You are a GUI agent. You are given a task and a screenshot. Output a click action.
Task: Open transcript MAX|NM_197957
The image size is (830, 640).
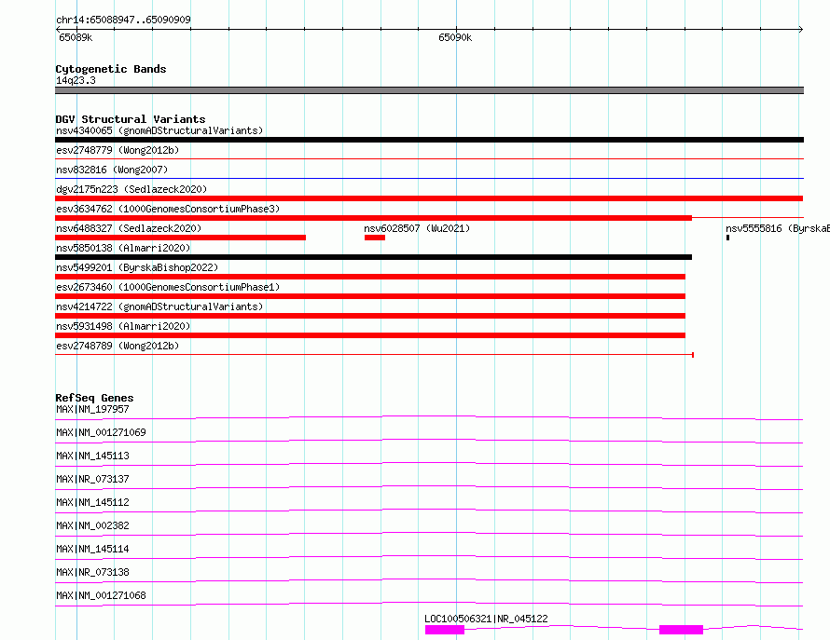point(92,409)
